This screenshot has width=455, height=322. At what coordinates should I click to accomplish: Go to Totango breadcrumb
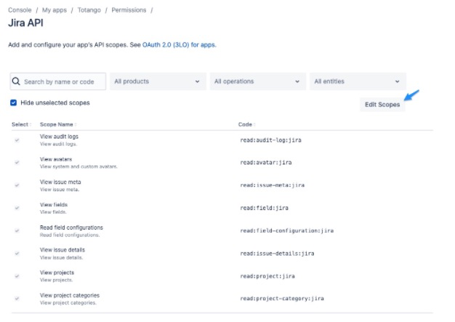point(89,10)
